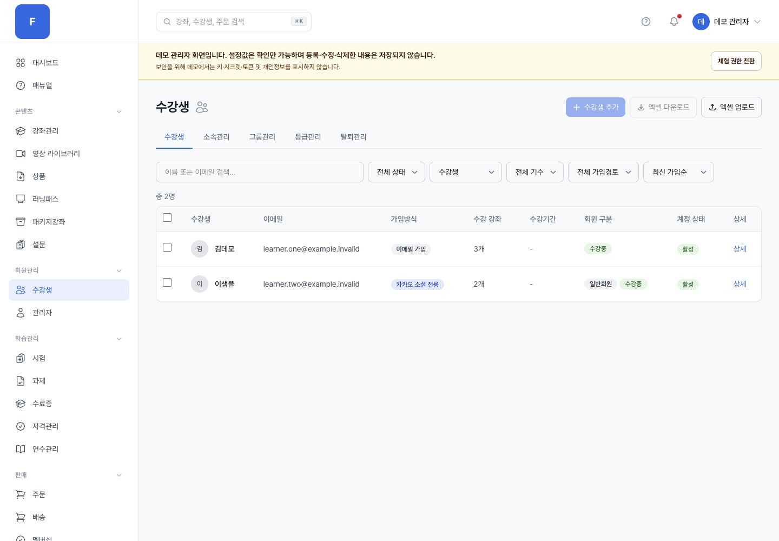Open the notifications bell icon
Screen dimensions: 779x541
click(x=674, y=22)
